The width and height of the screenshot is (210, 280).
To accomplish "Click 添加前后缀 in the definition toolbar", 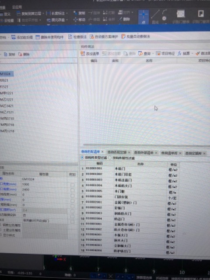I will [x=22, y=37].
